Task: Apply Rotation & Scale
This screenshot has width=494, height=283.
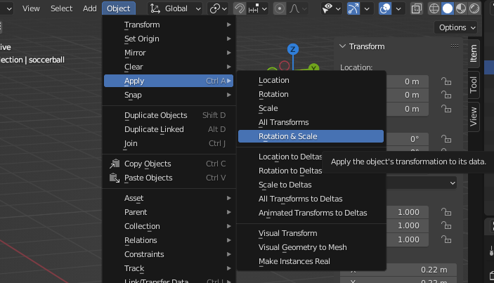Action: (311, 136)
